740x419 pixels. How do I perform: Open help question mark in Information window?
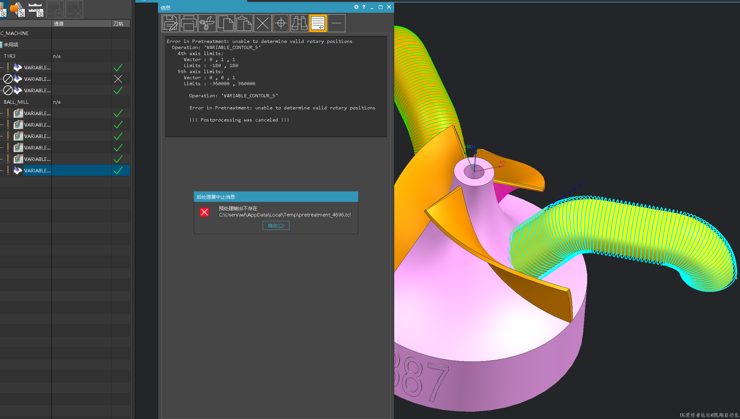click(364, 7)
